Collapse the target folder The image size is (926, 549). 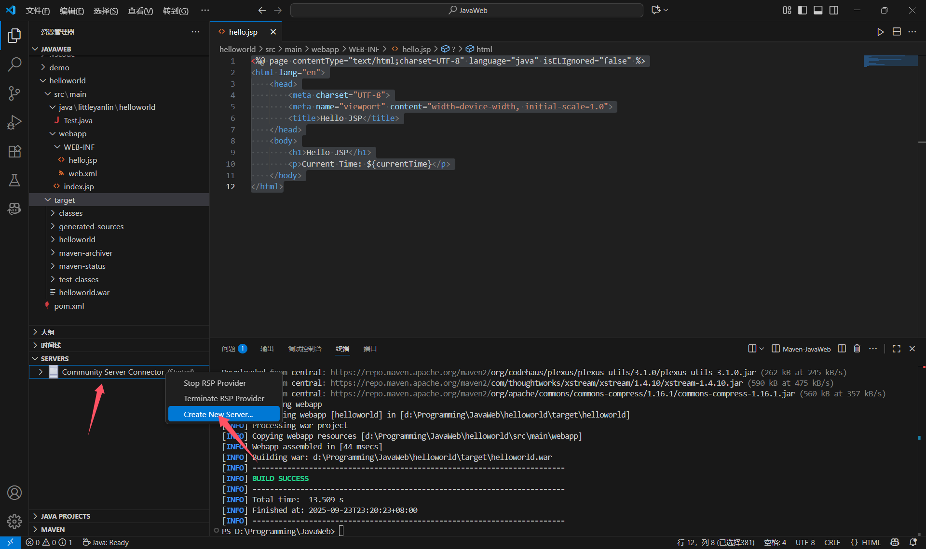[x=64, y=200]
